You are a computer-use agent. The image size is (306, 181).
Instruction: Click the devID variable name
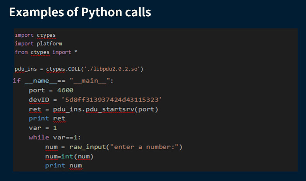coord(38,100)
